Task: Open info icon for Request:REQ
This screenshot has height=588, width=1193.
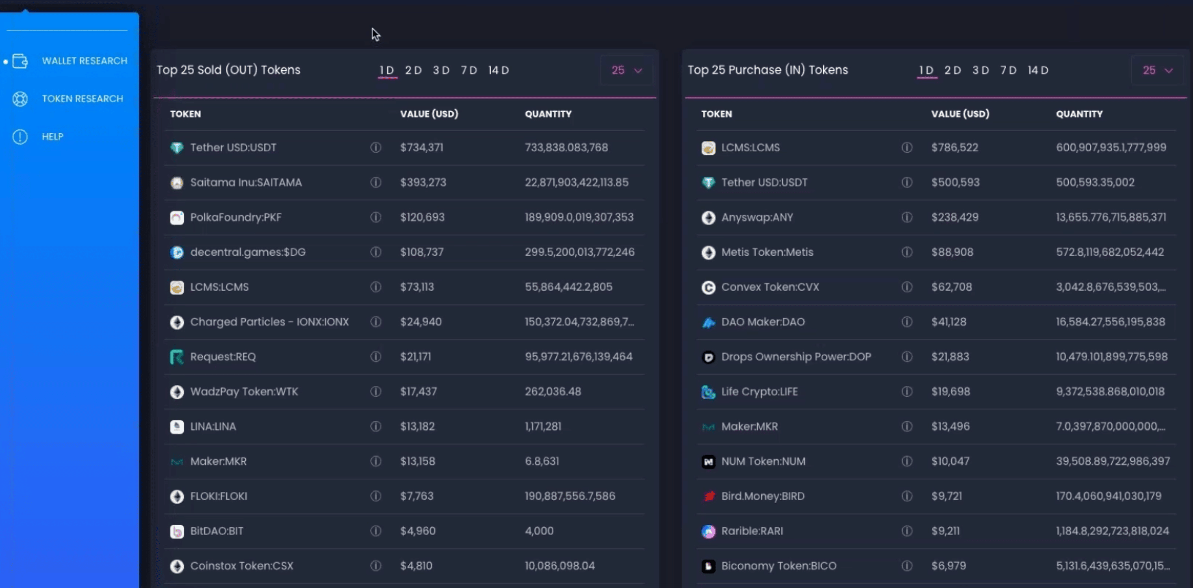Action: 375,357
